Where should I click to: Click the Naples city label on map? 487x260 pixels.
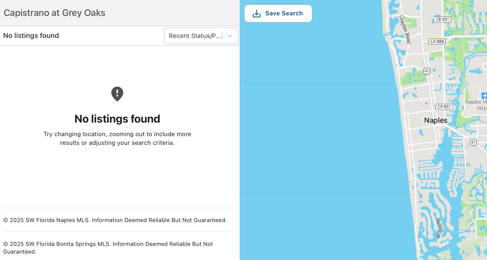pyautogui.click(x=436, y=120)
